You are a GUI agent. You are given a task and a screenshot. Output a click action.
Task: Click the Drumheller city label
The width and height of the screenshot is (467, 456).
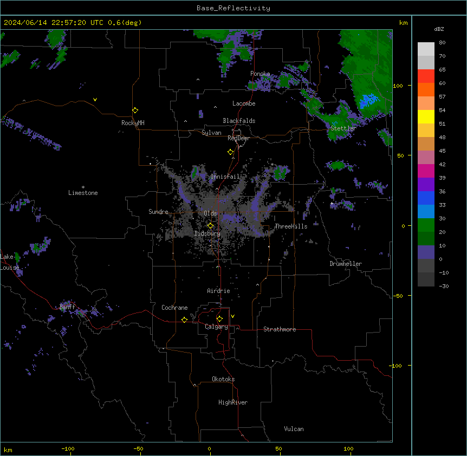346,264
